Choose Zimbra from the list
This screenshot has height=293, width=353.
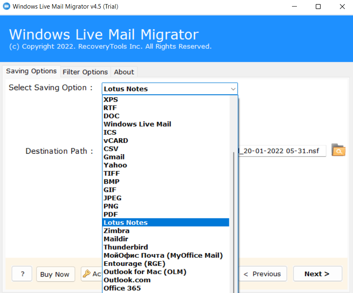166,231
